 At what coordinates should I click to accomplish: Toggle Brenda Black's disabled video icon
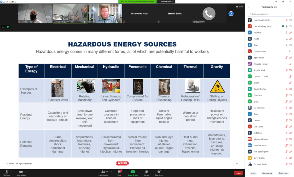tap(290, 70)
